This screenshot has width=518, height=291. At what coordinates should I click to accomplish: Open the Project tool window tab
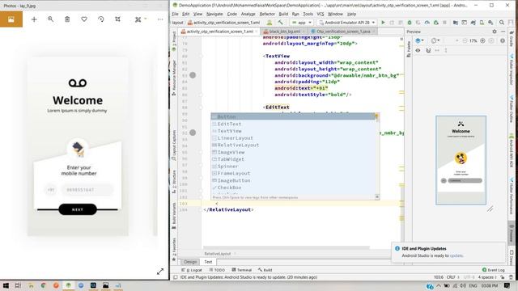tap(174, 41)
